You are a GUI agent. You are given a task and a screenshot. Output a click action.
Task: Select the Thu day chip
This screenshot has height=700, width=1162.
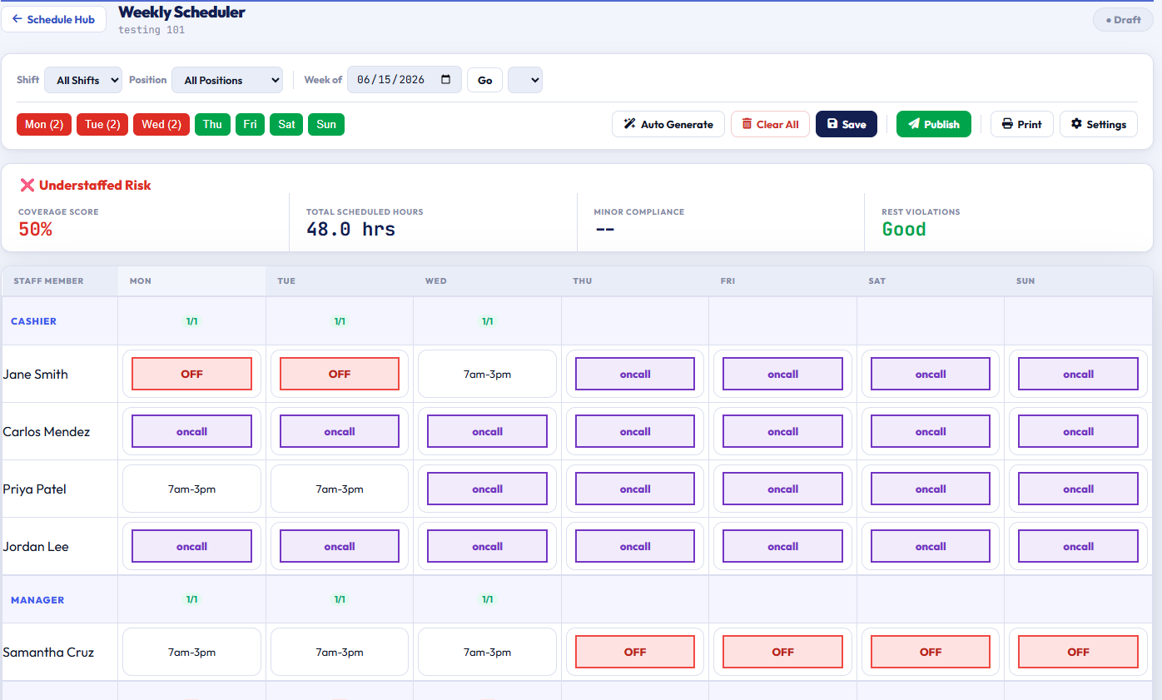coord(212,124)
